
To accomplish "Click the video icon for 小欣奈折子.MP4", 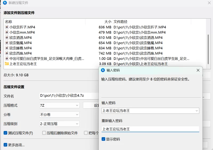I will [7, 27].
